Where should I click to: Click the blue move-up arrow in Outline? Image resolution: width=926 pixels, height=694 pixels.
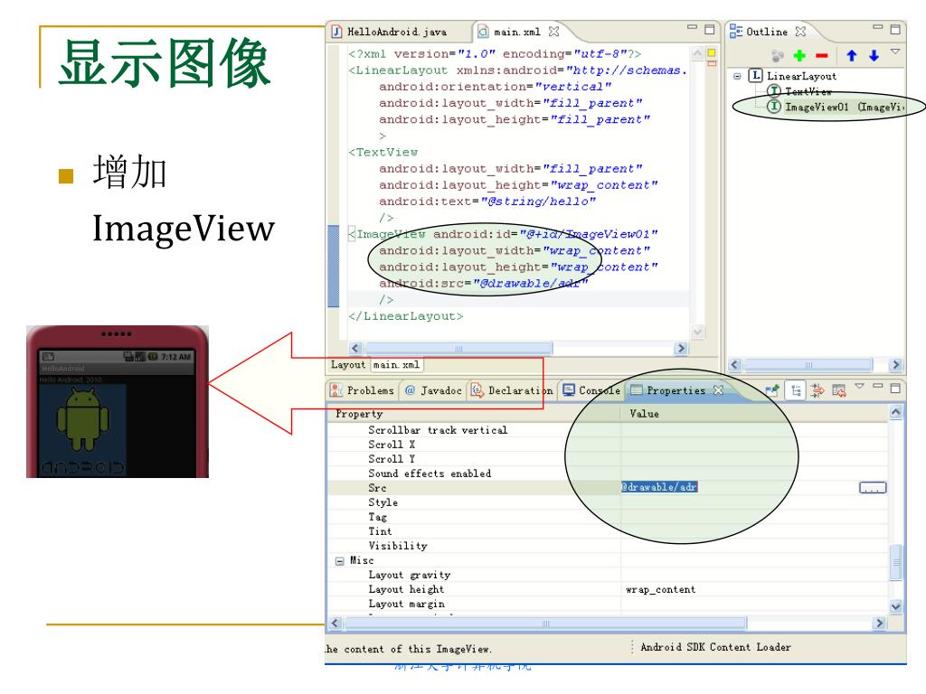click(x=851, y=55)
